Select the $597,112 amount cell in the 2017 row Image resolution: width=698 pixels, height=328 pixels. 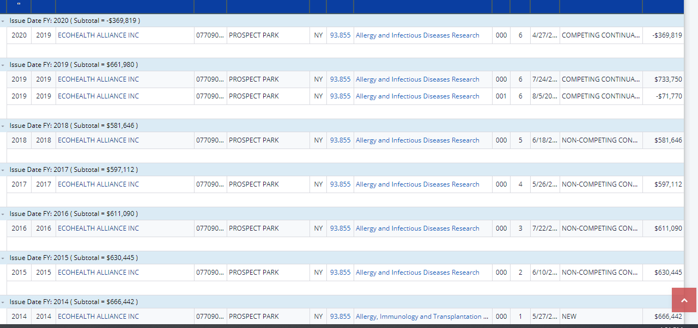click(x=663, y=184)
